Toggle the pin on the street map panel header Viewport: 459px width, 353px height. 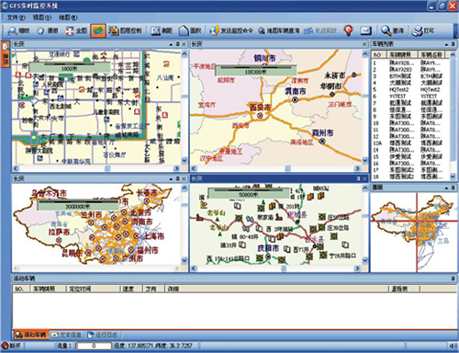coord(177,44)
